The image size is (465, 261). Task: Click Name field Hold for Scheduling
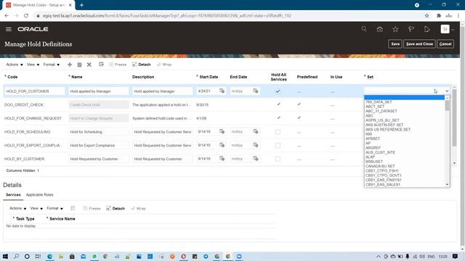point(99,132)
